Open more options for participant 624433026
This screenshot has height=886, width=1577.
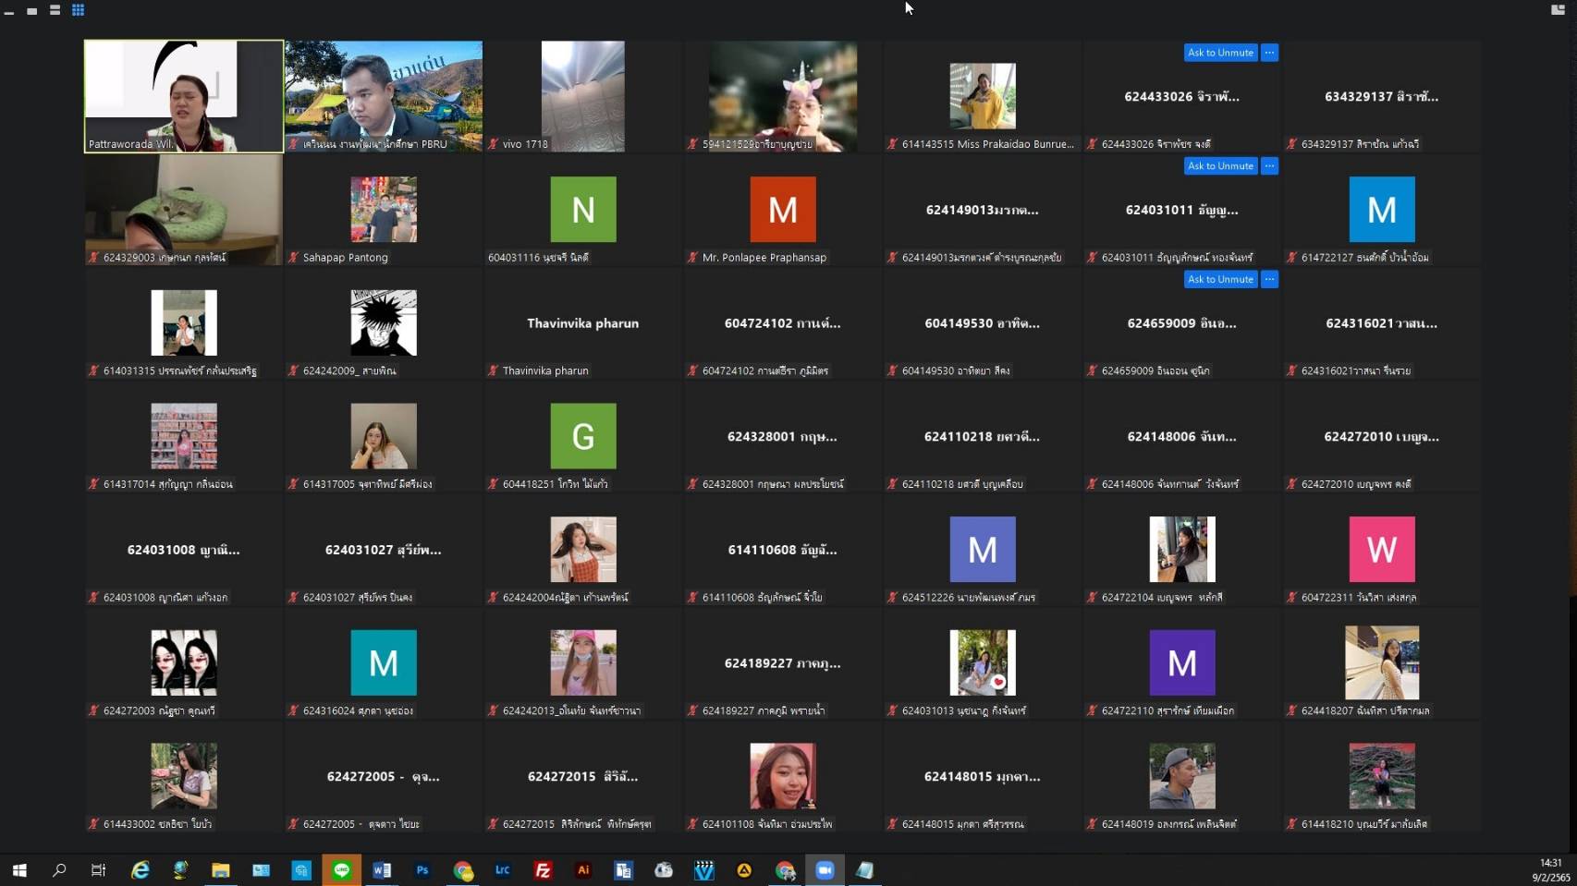click(x=1270, y=53)
